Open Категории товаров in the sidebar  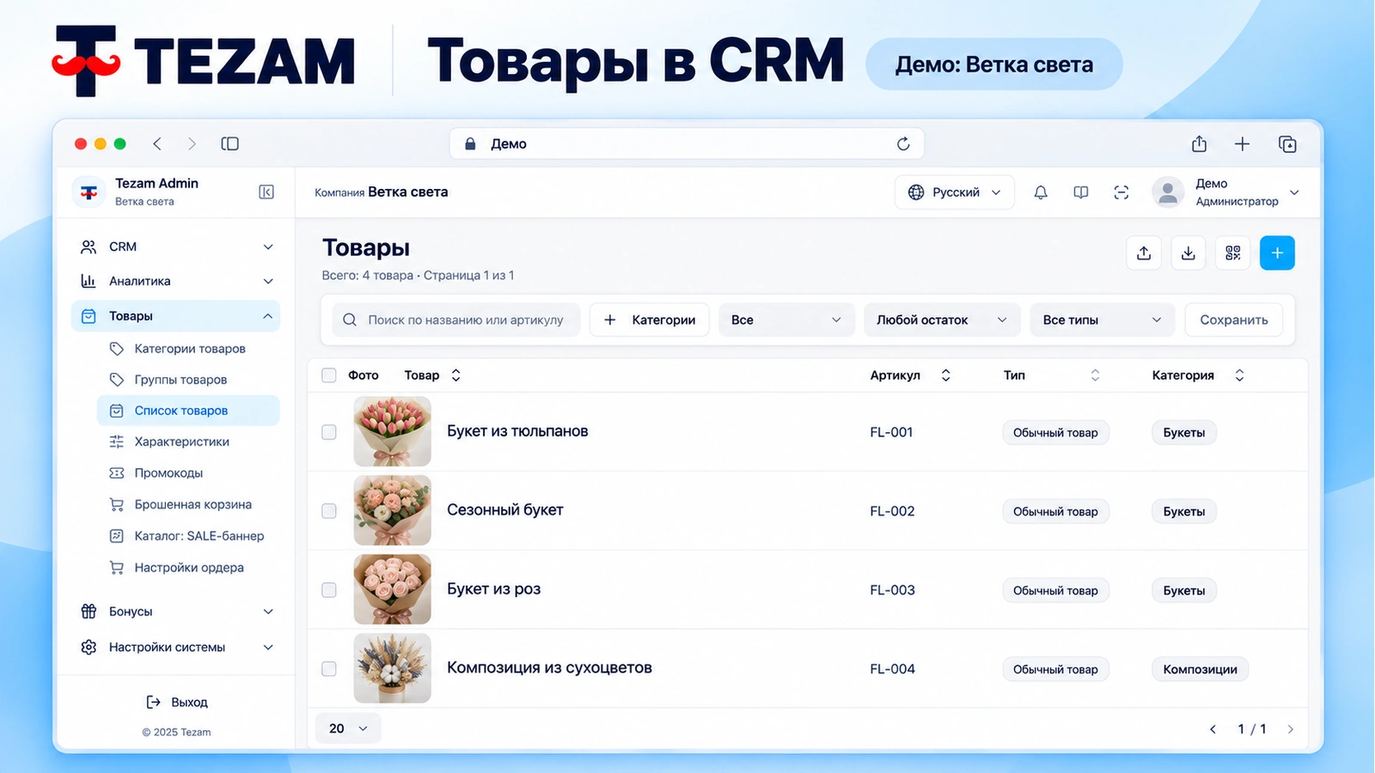point(189,349)
